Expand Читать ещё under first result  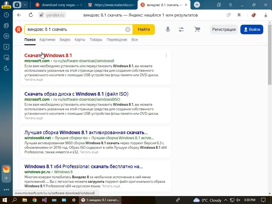[x=34, y=80]
